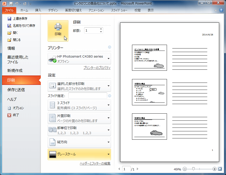Open the 情報 (Info) section
The height and width of the screenshot is (175, 226).
[x=11, y=48]
